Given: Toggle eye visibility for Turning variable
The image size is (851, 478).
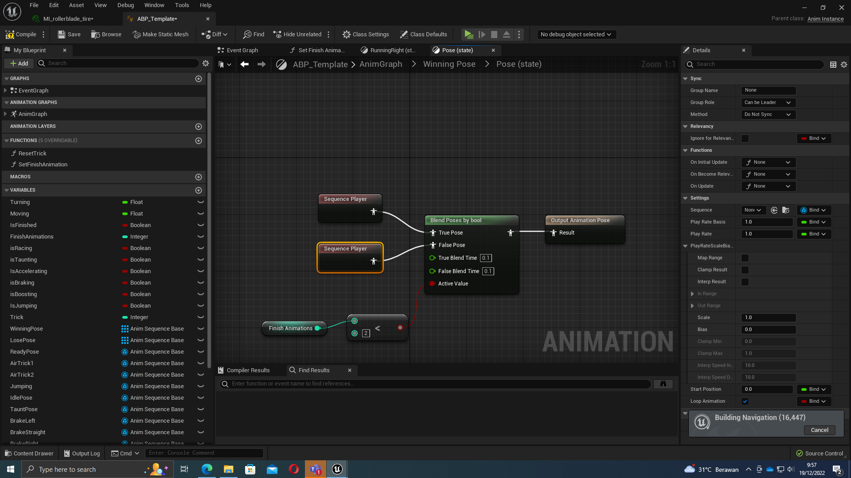Looking at the screenshot, I should click(x=200, y=202).
